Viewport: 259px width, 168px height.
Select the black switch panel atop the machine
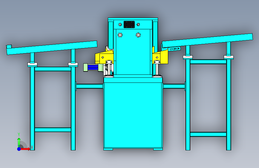point(129,25)
